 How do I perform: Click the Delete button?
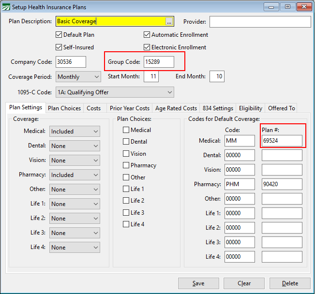pos(290,283)
